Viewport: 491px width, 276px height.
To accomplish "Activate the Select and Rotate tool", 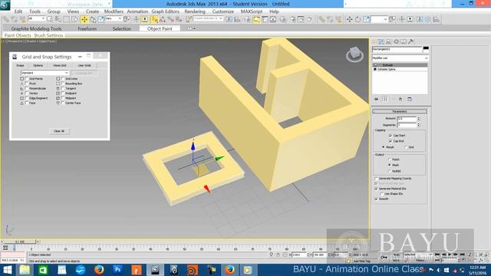I will pyautogui.click(x=93, y=19).
